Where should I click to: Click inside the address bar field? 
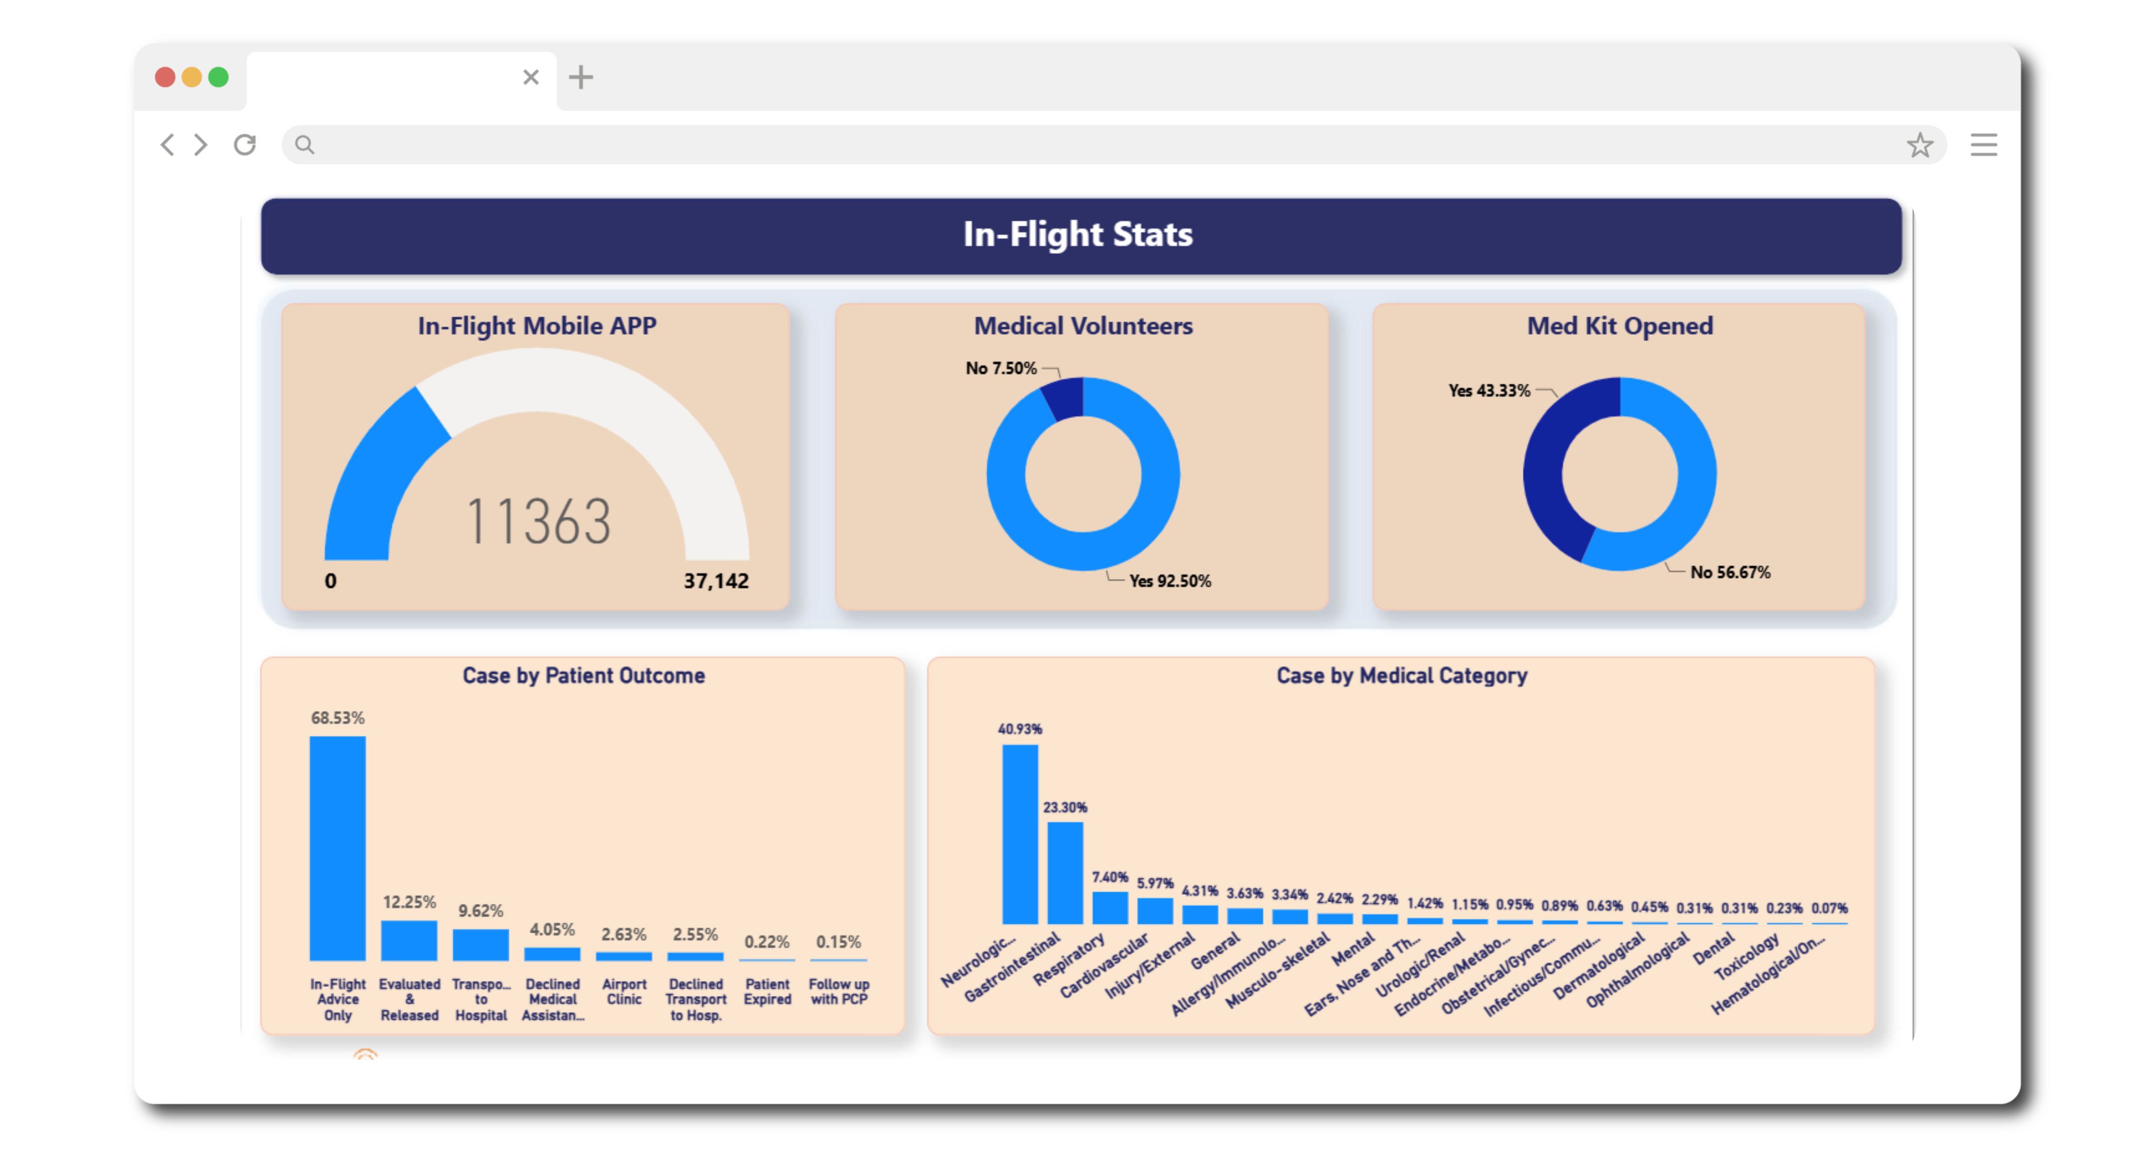1114,145
